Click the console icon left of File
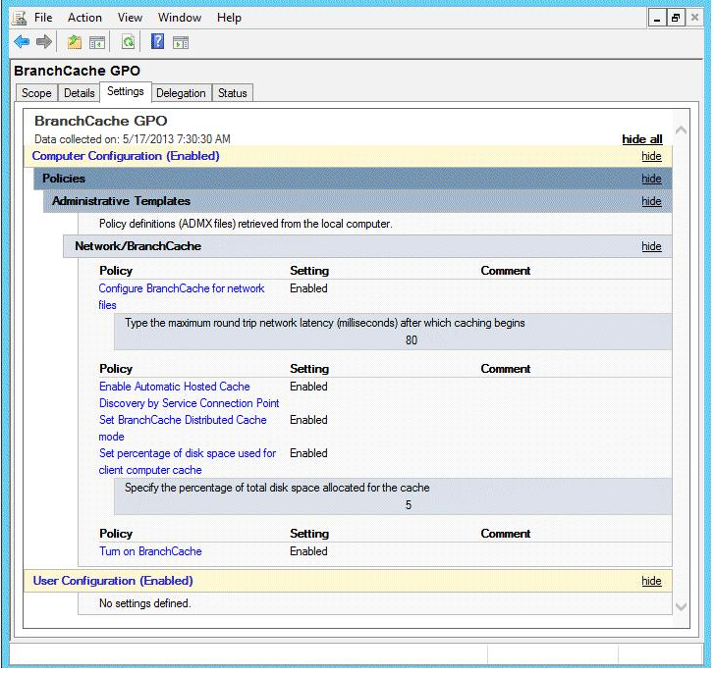 [x=19, y=18]
